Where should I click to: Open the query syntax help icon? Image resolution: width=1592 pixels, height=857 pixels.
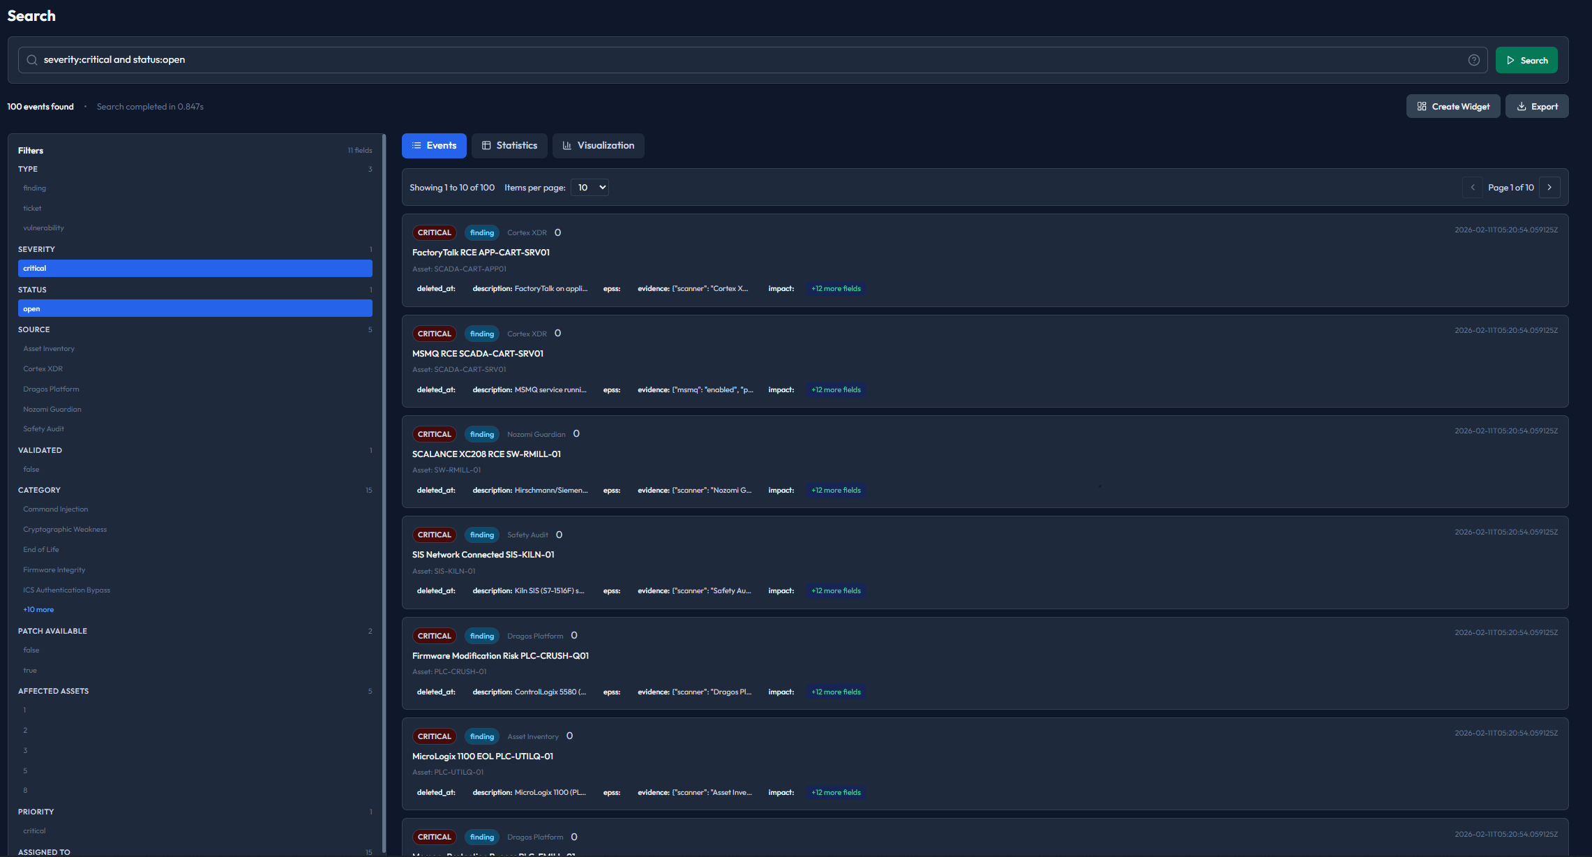coord(1473,60)
